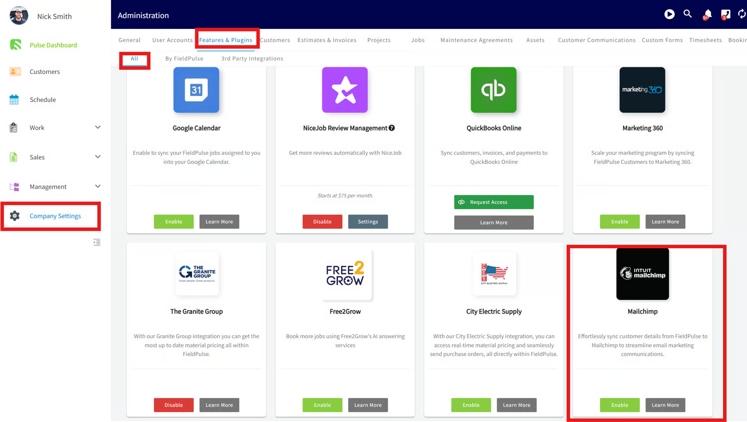Screen dimensions: 747x422
Task: Open NiceJob Settings button
Action: click(x=368, y=221)
